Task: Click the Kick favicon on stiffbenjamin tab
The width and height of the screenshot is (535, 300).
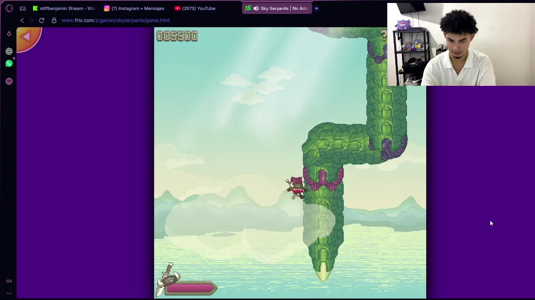Action: pos(36,8)
